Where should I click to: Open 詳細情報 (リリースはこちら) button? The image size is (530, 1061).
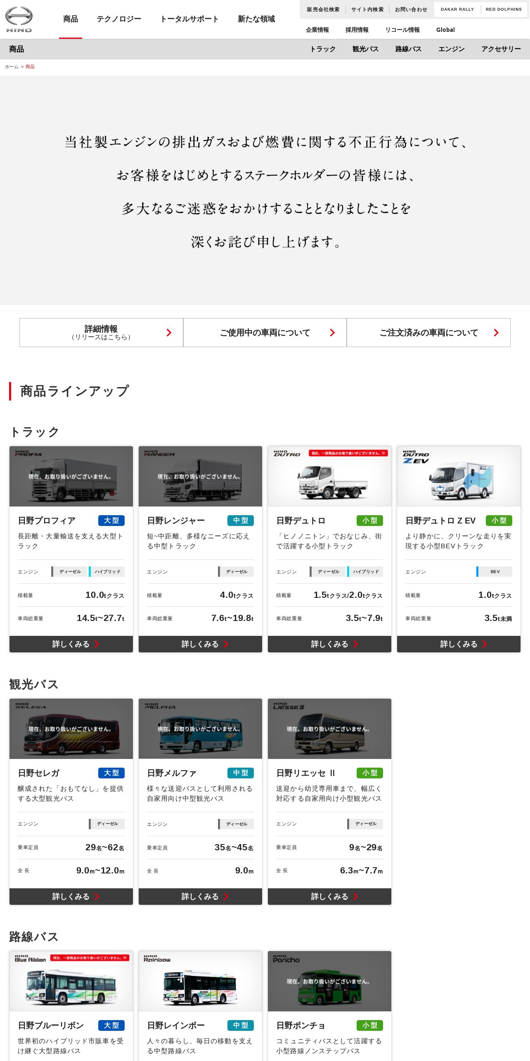coord(101,333)
